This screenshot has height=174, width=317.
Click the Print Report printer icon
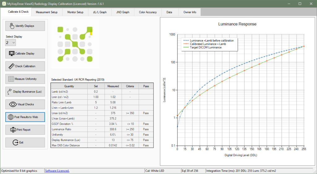[x=13, y=130]
